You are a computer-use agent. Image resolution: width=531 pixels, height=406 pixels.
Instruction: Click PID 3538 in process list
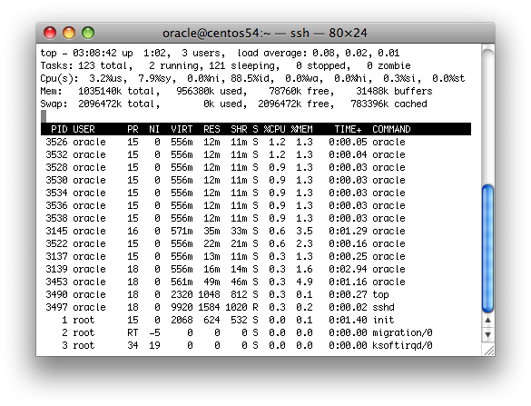point(56,218)
